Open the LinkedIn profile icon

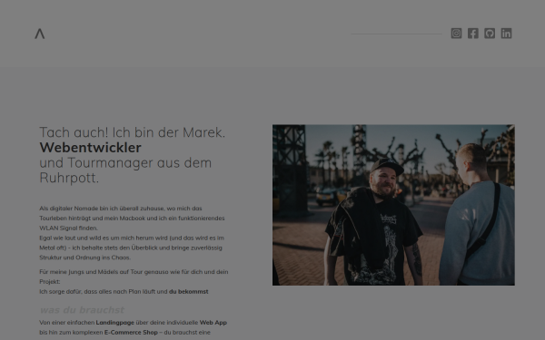(507, 34)
